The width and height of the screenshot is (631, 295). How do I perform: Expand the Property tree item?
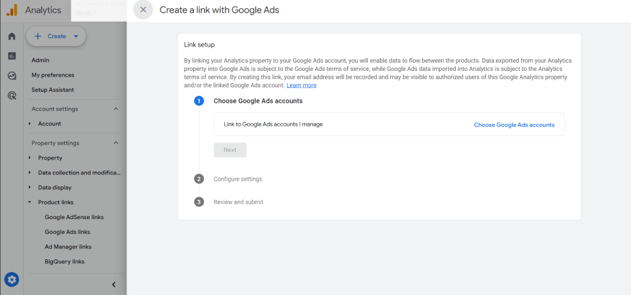click(x=30, y=158)
